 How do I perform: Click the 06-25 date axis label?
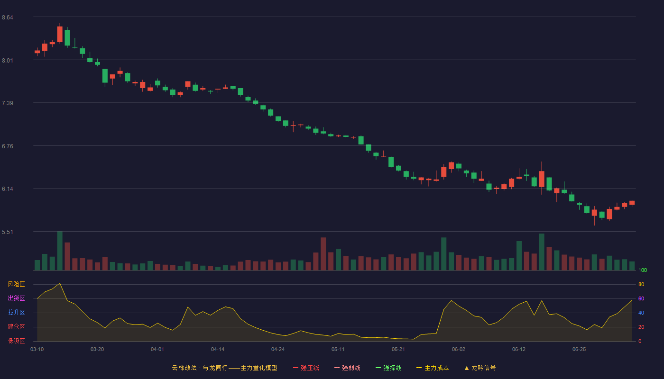pos(579,349)
